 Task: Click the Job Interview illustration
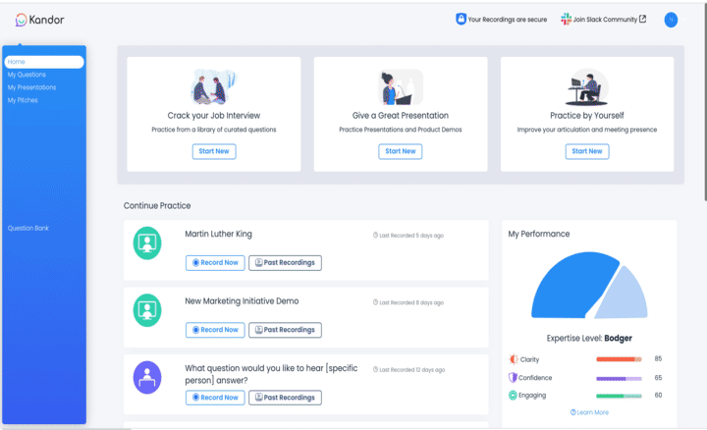click(213, 87)
